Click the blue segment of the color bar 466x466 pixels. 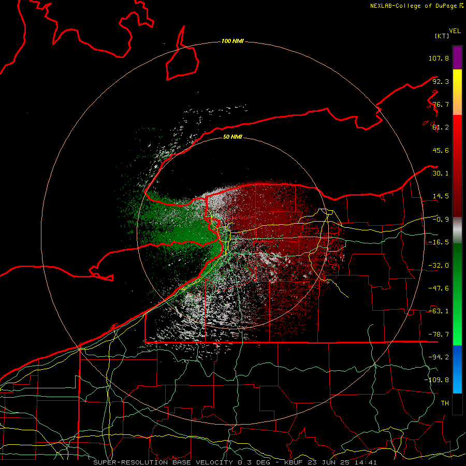[x=457, y=369]
